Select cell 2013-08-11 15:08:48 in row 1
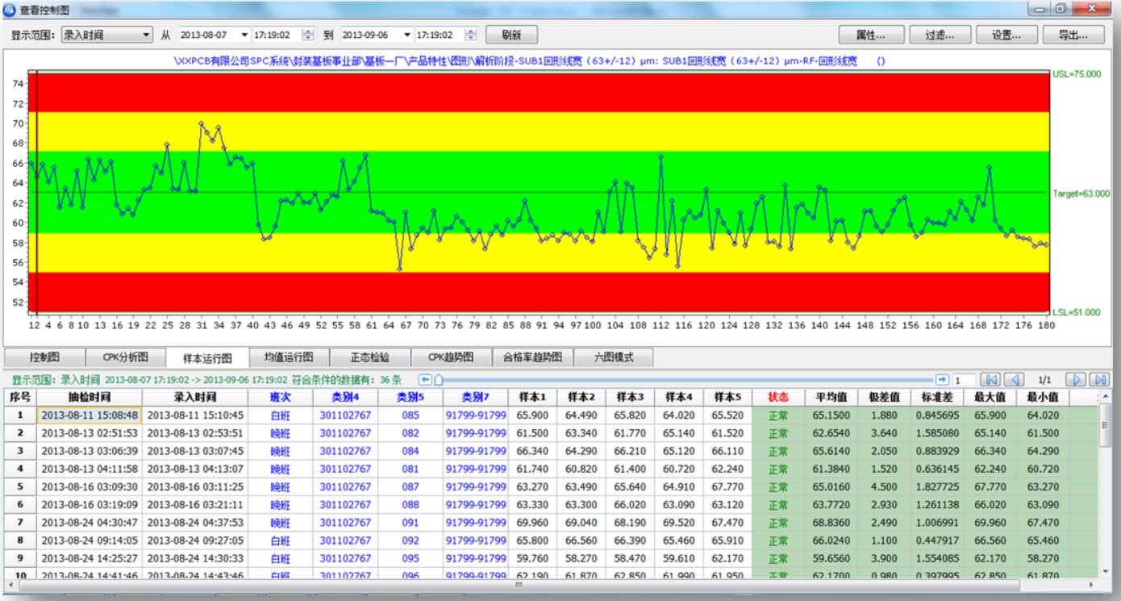 coord(90,415)
